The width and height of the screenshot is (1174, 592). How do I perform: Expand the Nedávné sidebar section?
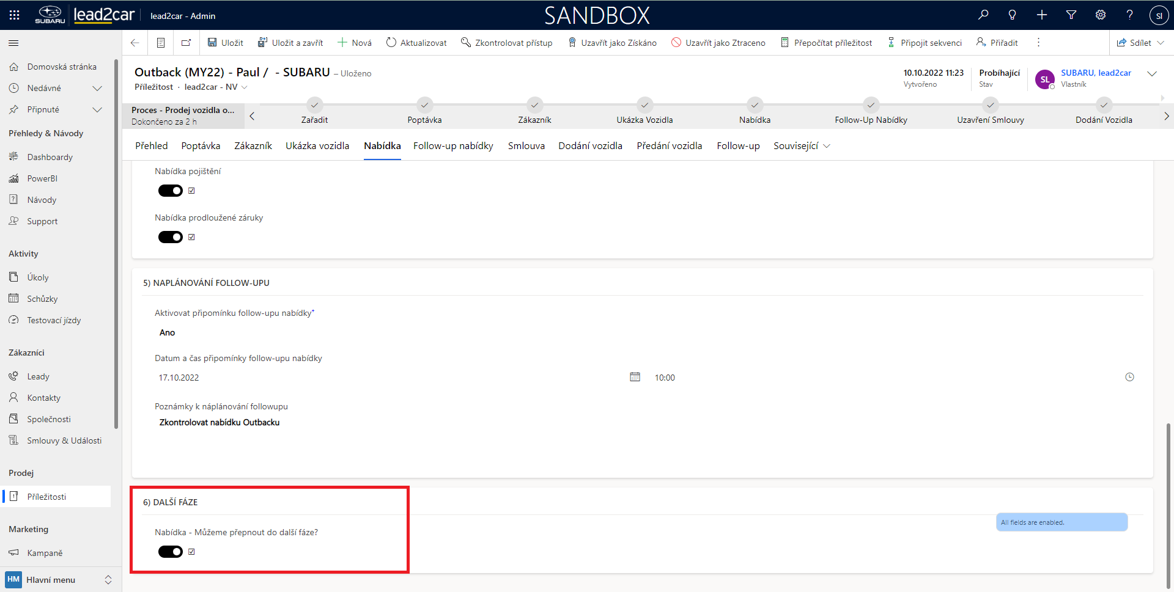pos(97,88)
